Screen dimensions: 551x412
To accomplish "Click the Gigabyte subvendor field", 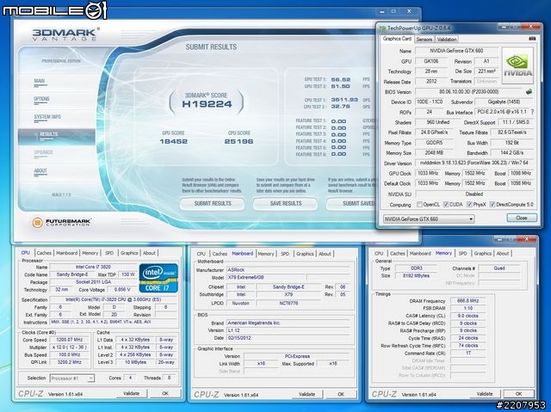I will point(504,101).
